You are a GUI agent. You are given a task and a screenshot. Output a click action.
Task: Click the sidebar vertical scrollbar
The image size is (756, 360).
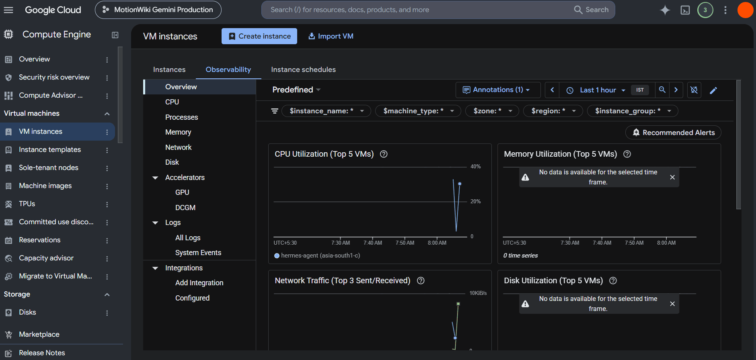pos(120,95)
